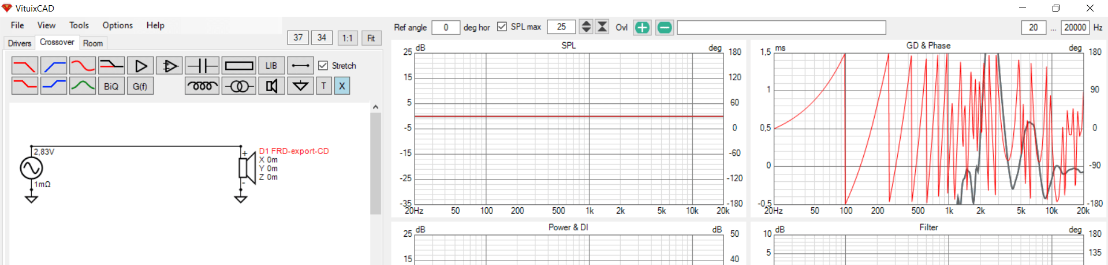Click the D1 FRD-export-CD label
The width and height of the screenshot is (1108, 265).
tap(294, 151)
